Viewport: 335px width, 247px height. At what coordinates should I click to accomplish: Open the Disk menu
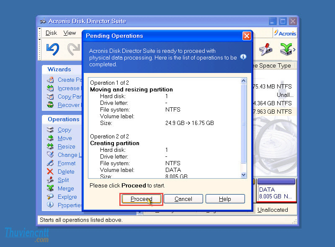click(x=51, y=33)
